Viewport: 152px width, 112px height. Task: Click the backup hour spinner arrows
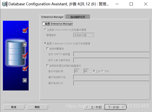(81, 71)
